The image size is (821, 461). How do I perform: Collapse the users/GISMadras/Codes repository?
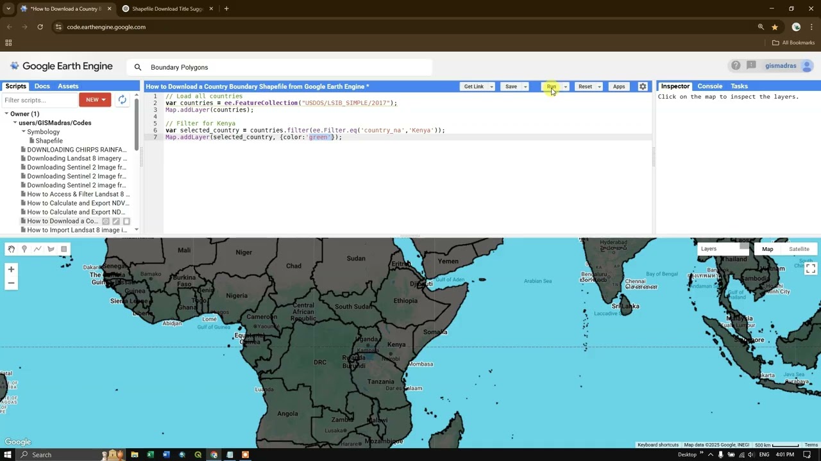(x=15, y=123)
